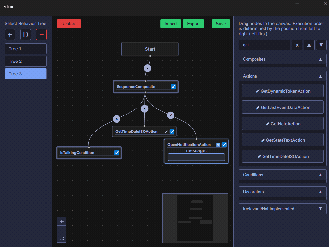Image resolution: width=329 pixels, height=247 pixels.
Task: Switch to Tree 1
Action: (26, 49)
